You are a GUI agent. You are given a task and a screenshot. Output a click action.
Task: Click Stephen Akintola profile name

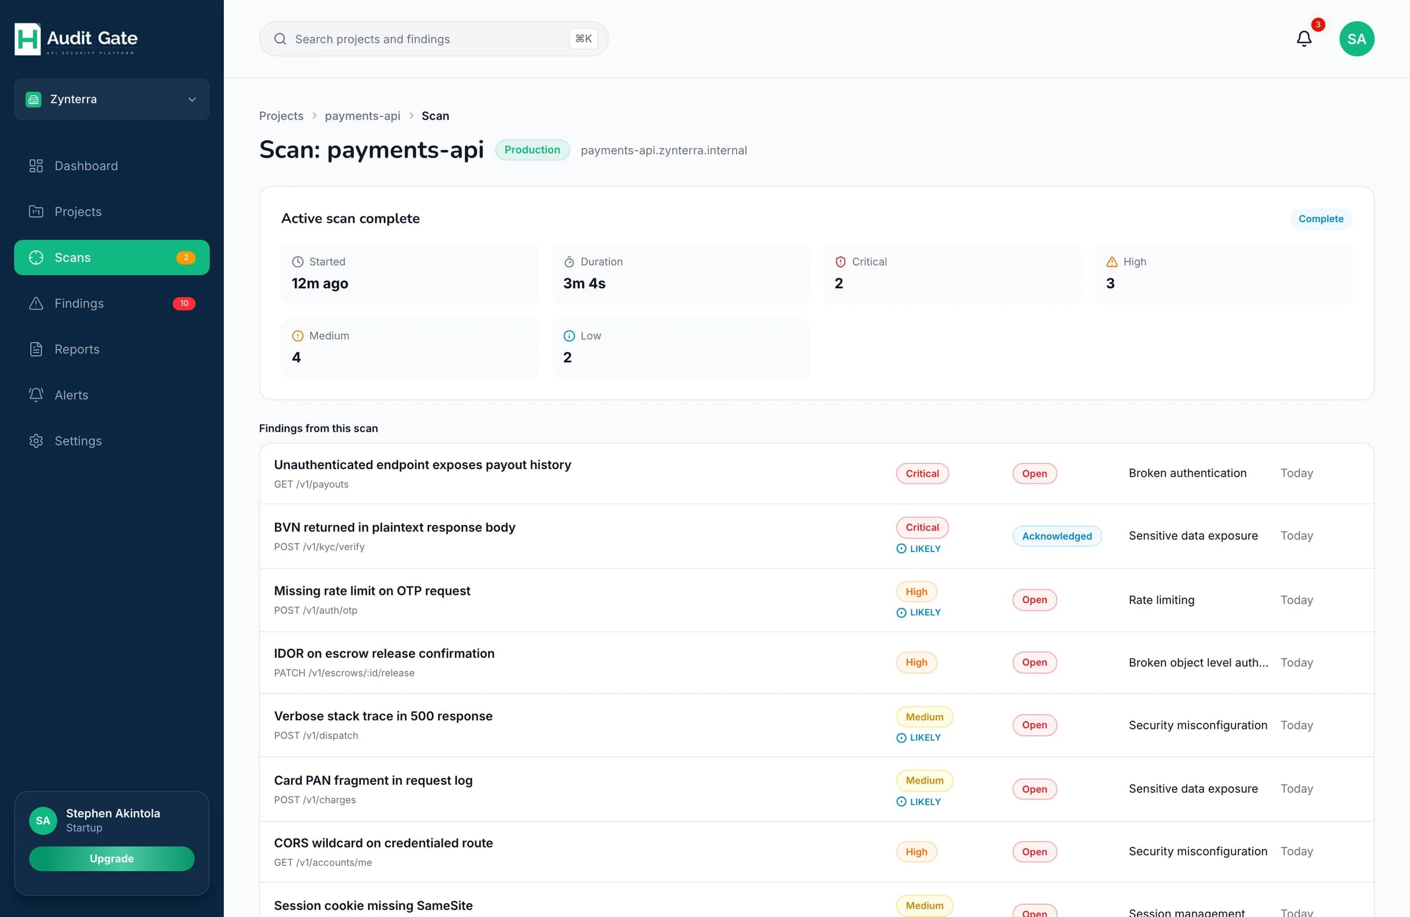(x=113, y=814)
